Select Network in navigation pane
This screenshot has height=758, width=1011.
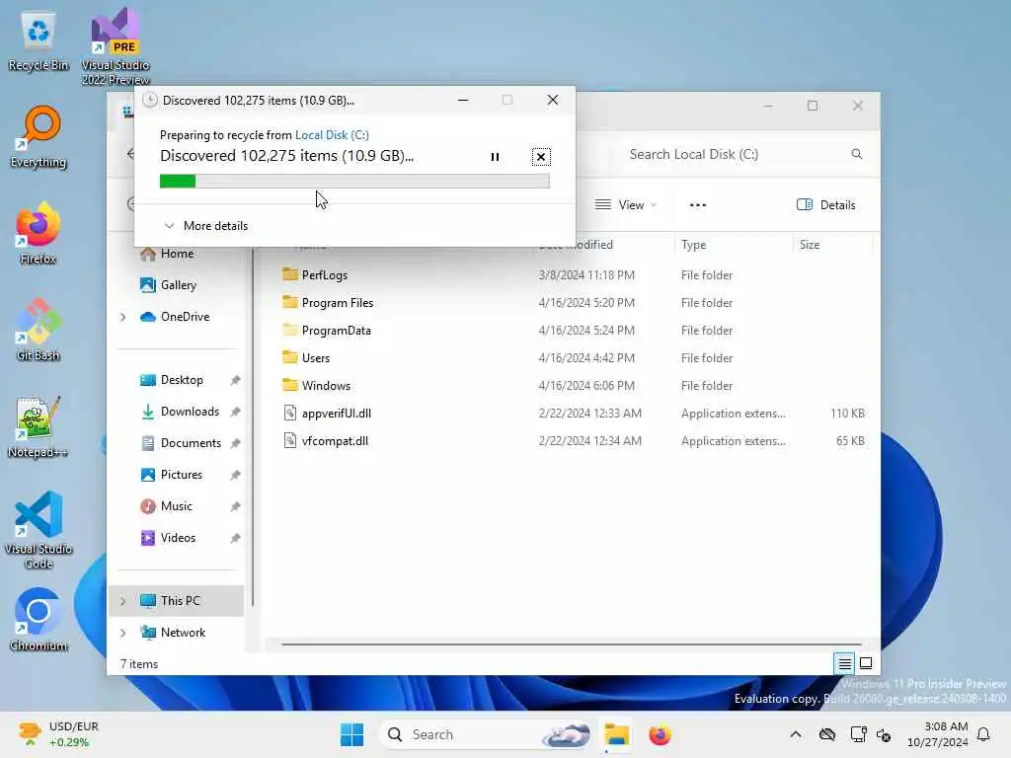[183, 633]
